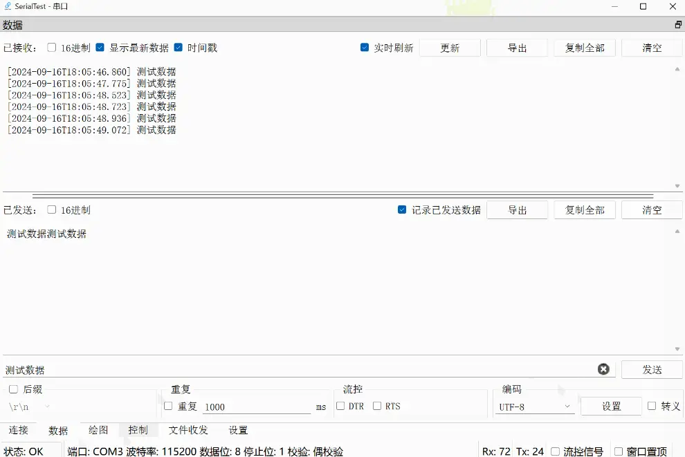Enable the DTR flow control checkbox
The image size is (685, 457).
340,406
